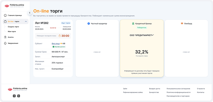213x102 pixels.
Task: Click the timer icon beside 30:00
Action: click(x=60, y=36)
